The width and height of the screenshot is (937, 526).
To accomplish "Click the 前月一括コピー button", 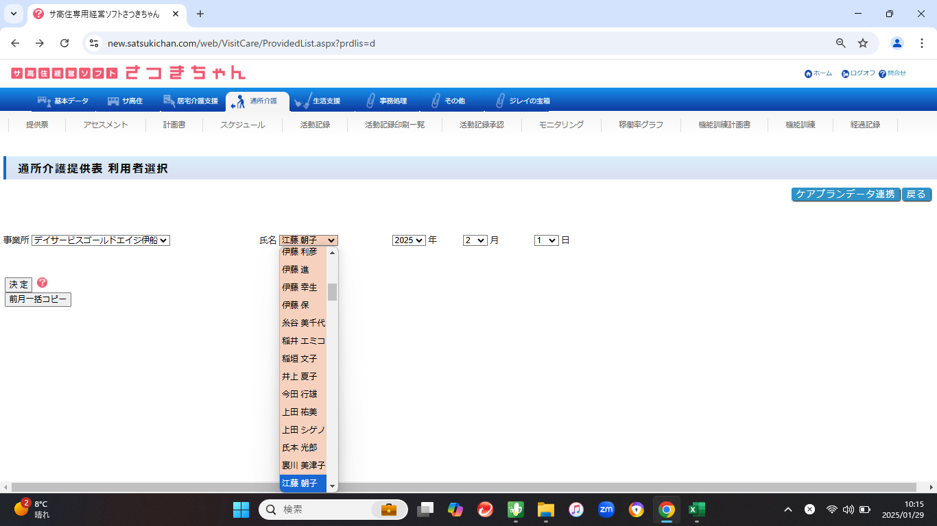I will [38, 300].
